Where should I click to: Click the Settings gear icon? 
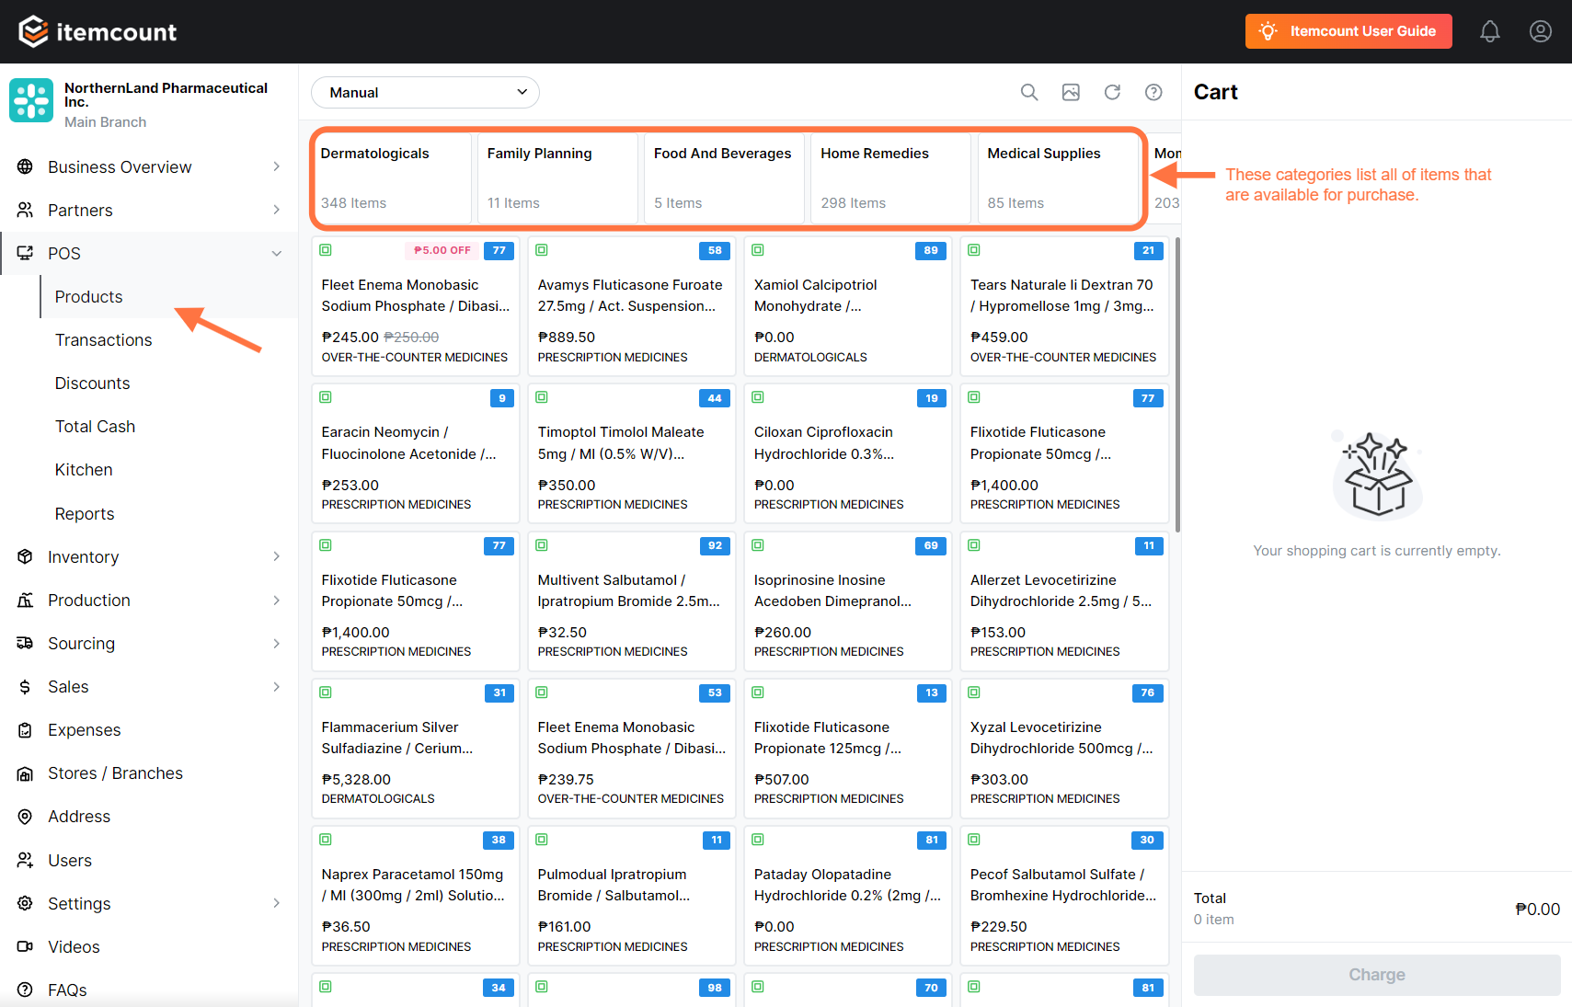pyautogui.click(x=25, y=903)
